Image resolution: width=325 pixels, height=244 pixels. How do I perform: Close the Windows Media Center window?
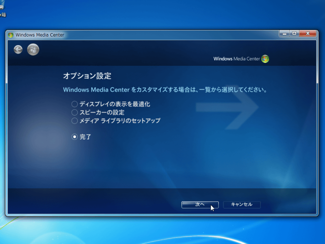point(308,33)
